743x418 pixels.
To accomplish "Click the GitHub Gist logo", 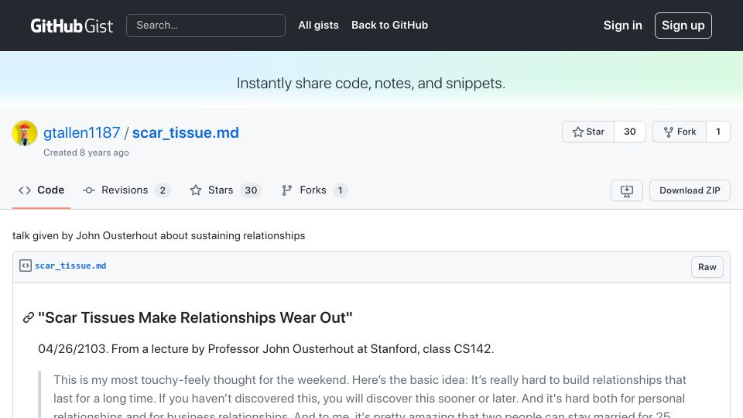I will pyautogui.click(x=71, y=26).
